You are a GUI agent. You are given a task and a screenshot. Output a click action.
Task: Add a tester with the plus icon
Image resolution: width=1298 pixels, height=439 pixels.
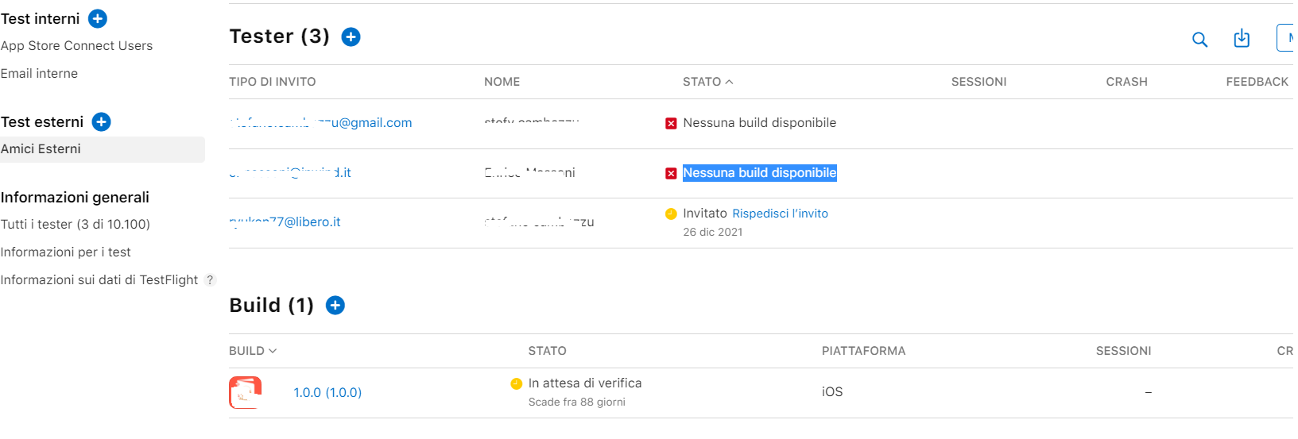(x=351, y=37)
